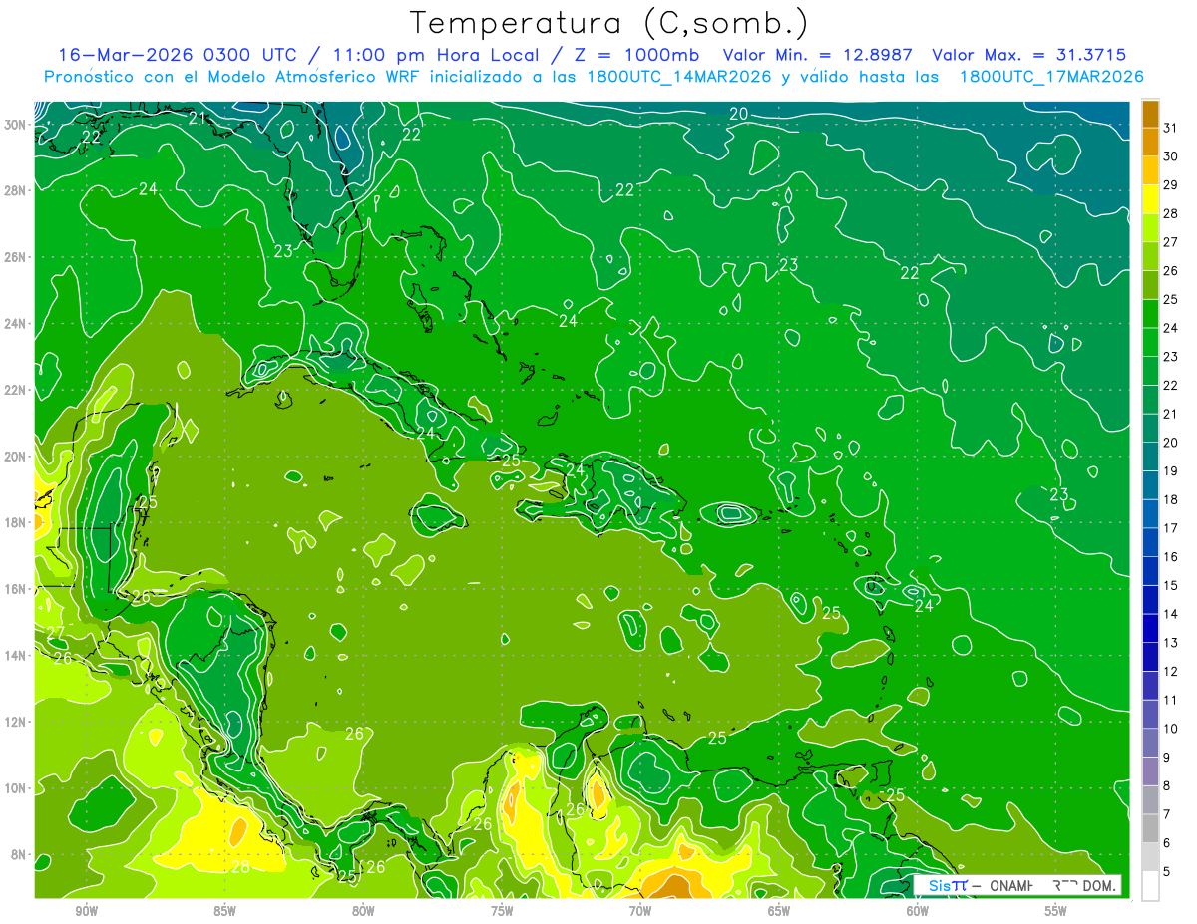The height and width of the screenshot is (924, 1197).
Task: Click the 55W longitude axis label
Action: click(x=1056, y=911)
